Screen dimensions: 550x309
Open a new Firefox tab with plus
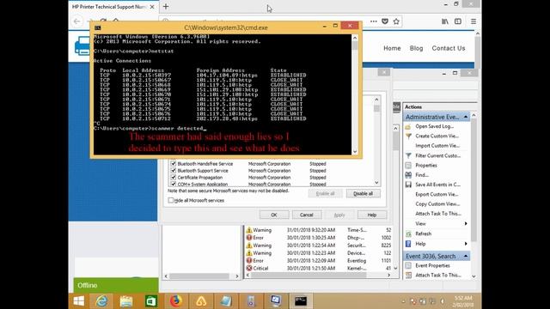point(166,6)
